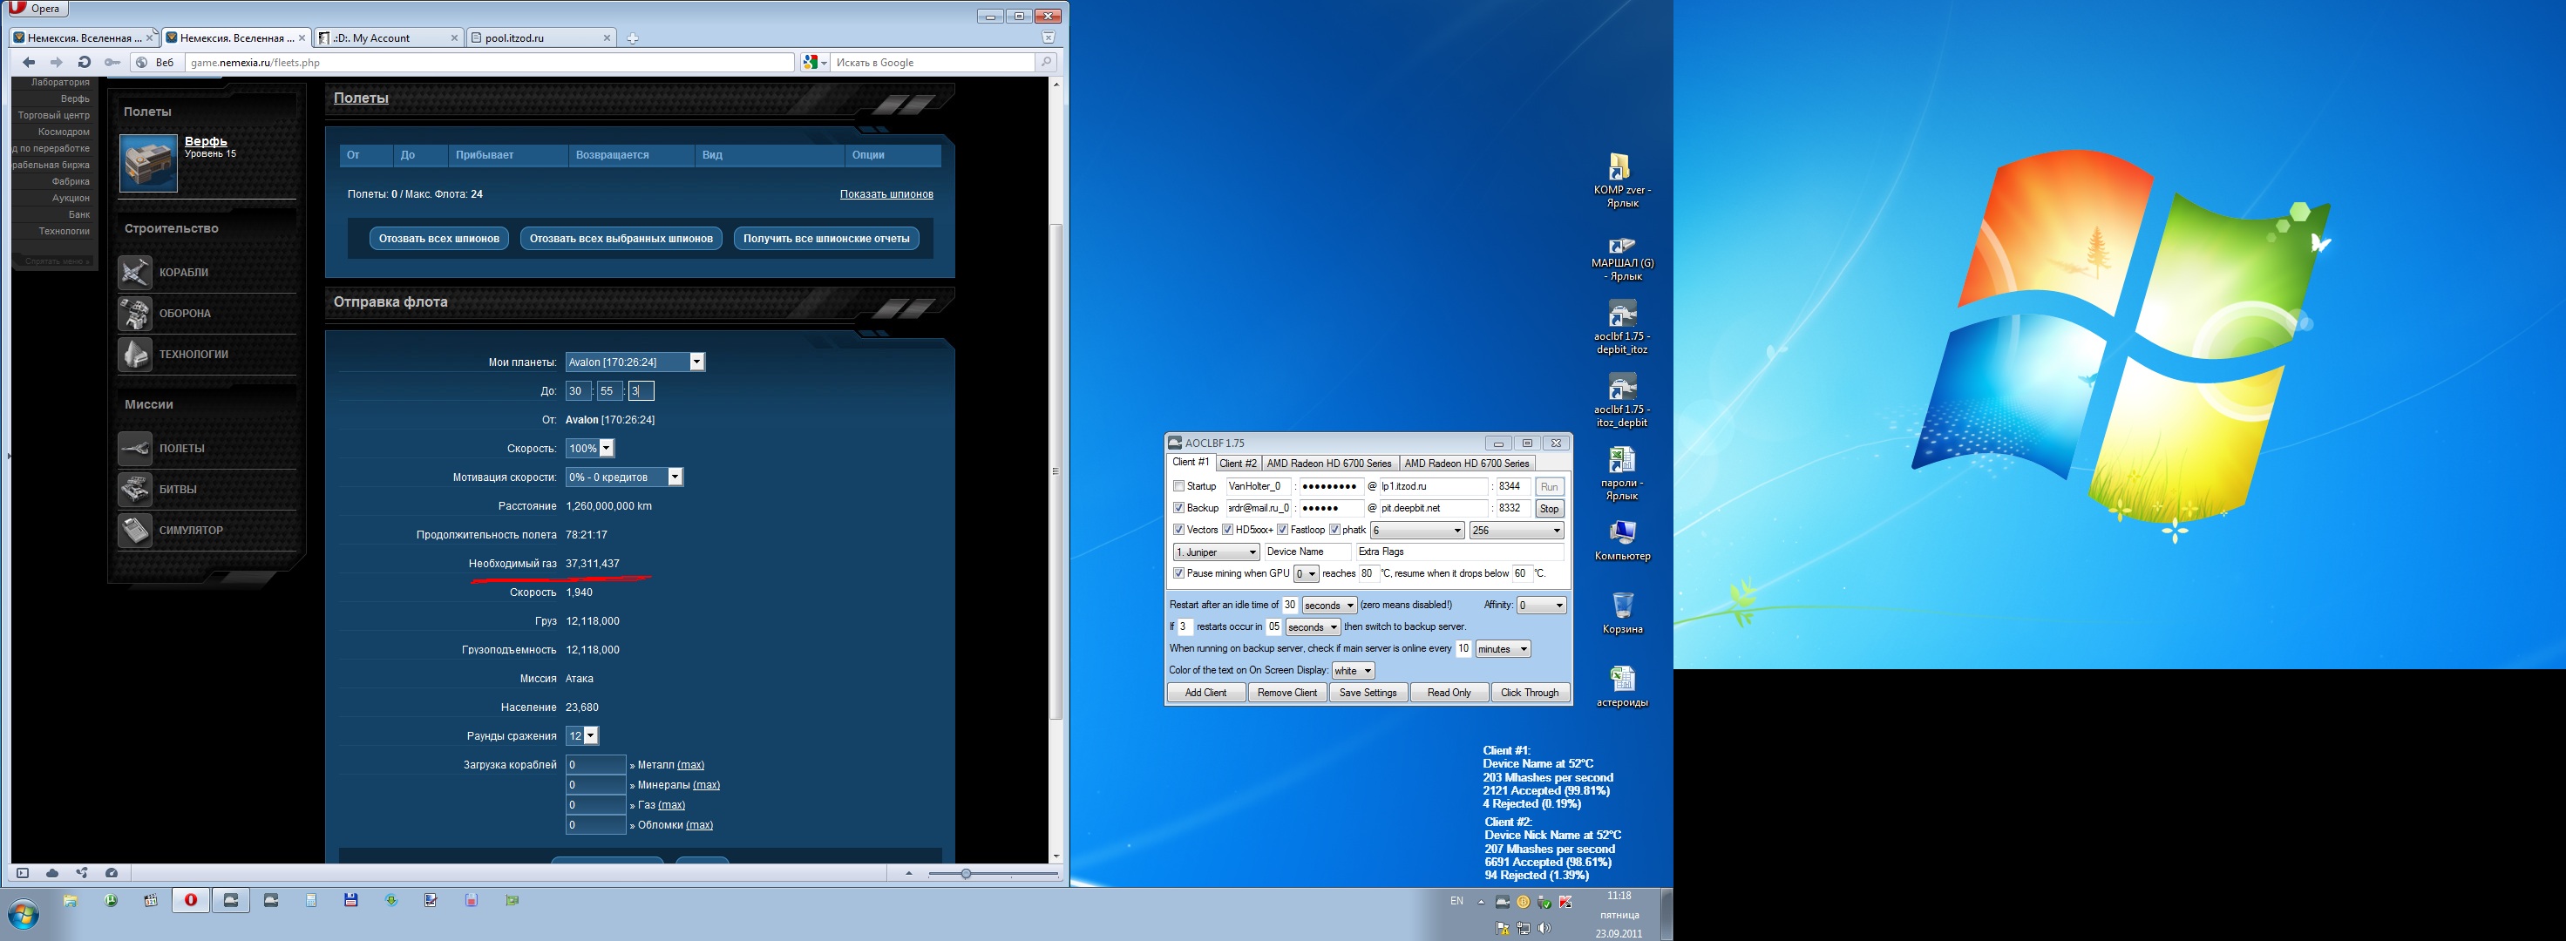Viewport: 2566px width, 941px height.
Task: Toggle Vectors checkbox
Action: 1178,530
